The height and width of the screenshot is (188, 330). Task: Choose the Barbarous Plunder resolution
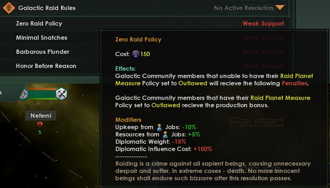(x=43, y=52)
